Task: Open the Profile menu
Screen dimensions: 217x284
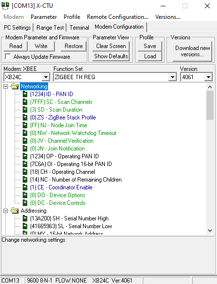Action: [x=72, y=17]
